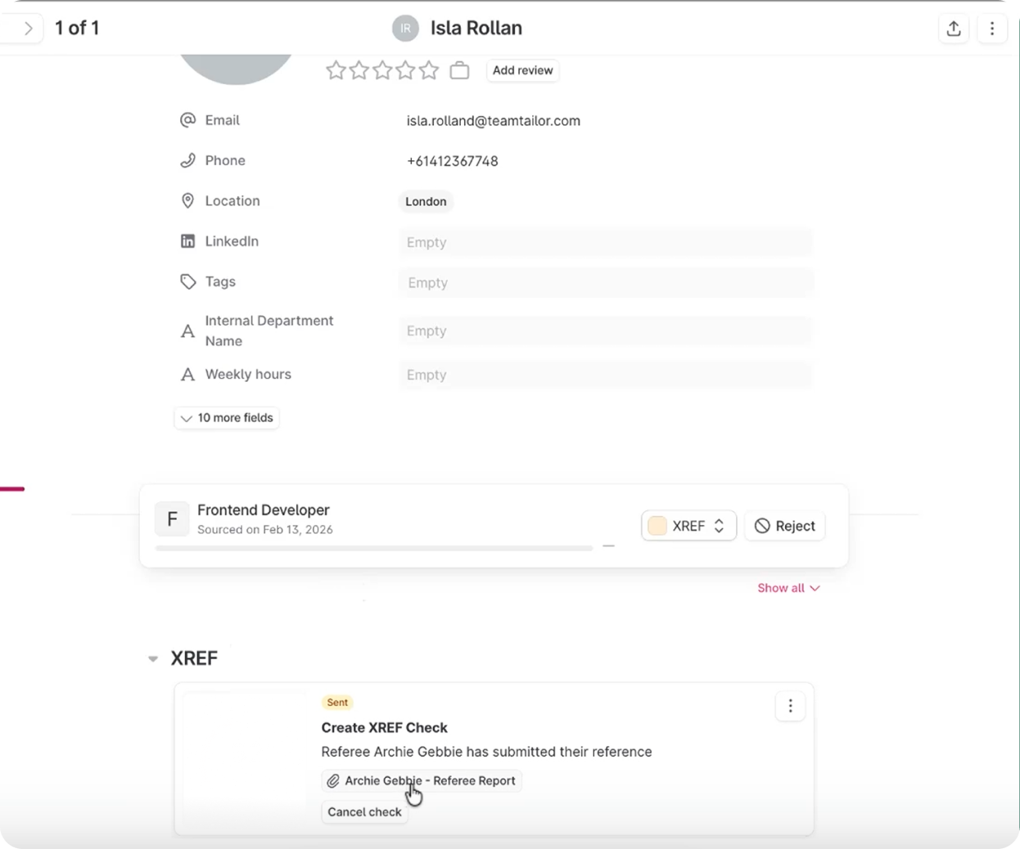The height and width of the screenshot is (849, 1020).
Task: Click the text-field icon beside Weekly hours
Action: pos(187,374)
